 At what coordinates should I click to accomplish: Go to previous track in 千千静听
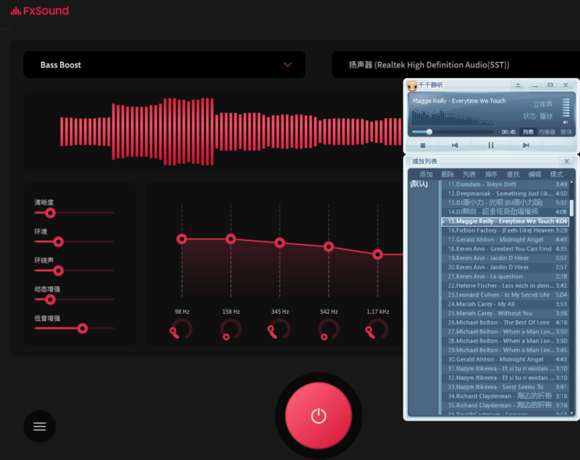pyautogui.click(x=455, y=146)
